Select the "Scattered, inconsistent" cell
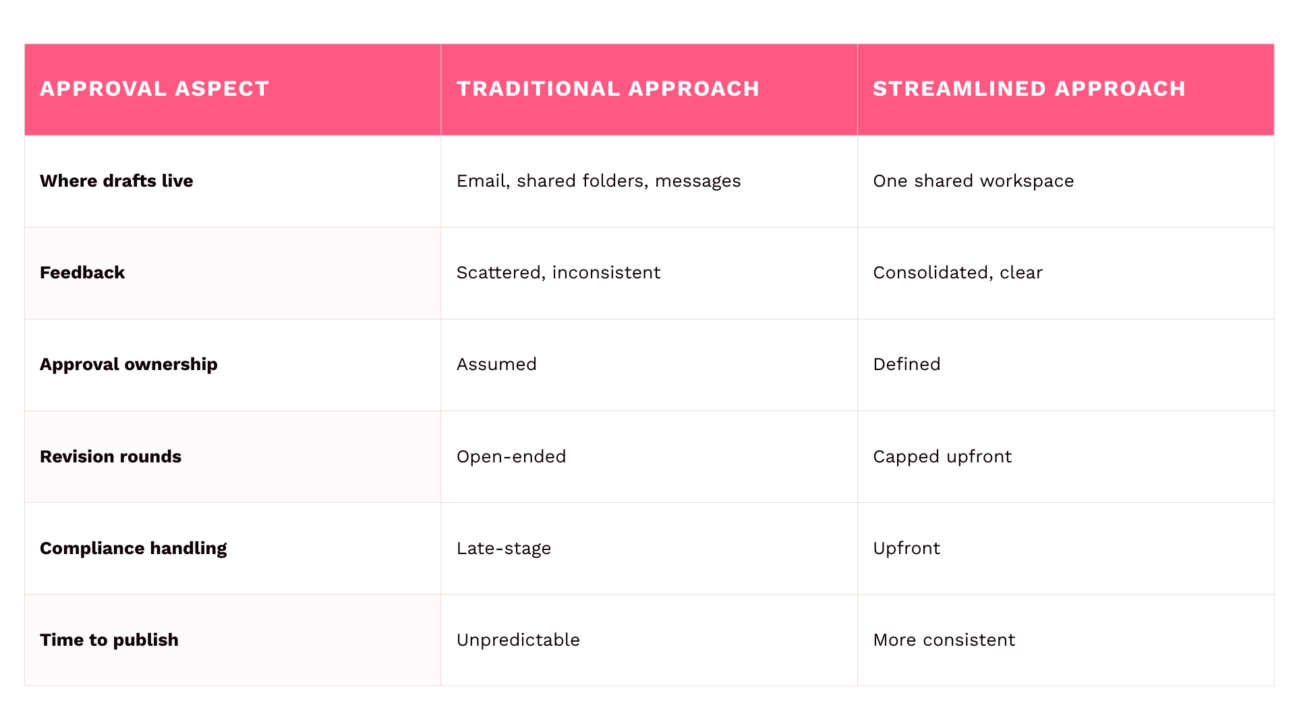This screenshot has height=728, width=1295. coord(558,272)
